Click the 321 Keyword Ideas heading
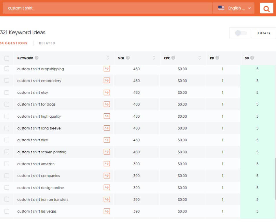This screenshot has width=276, height=222. pos(23,33)
